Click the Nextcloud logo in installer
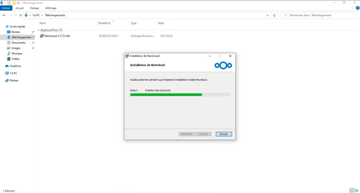The height and width of the screenshot is (193, 360). click(223, 66)
